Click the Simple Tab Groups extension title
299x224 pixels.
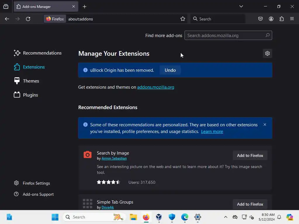[x=115, y=202]
